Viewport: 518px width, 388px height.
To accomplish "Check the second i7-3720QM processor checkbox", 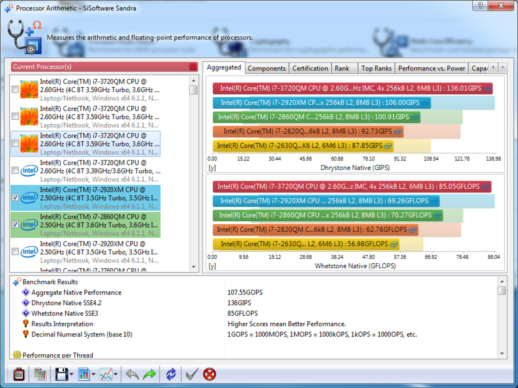I will coord(15,116).
